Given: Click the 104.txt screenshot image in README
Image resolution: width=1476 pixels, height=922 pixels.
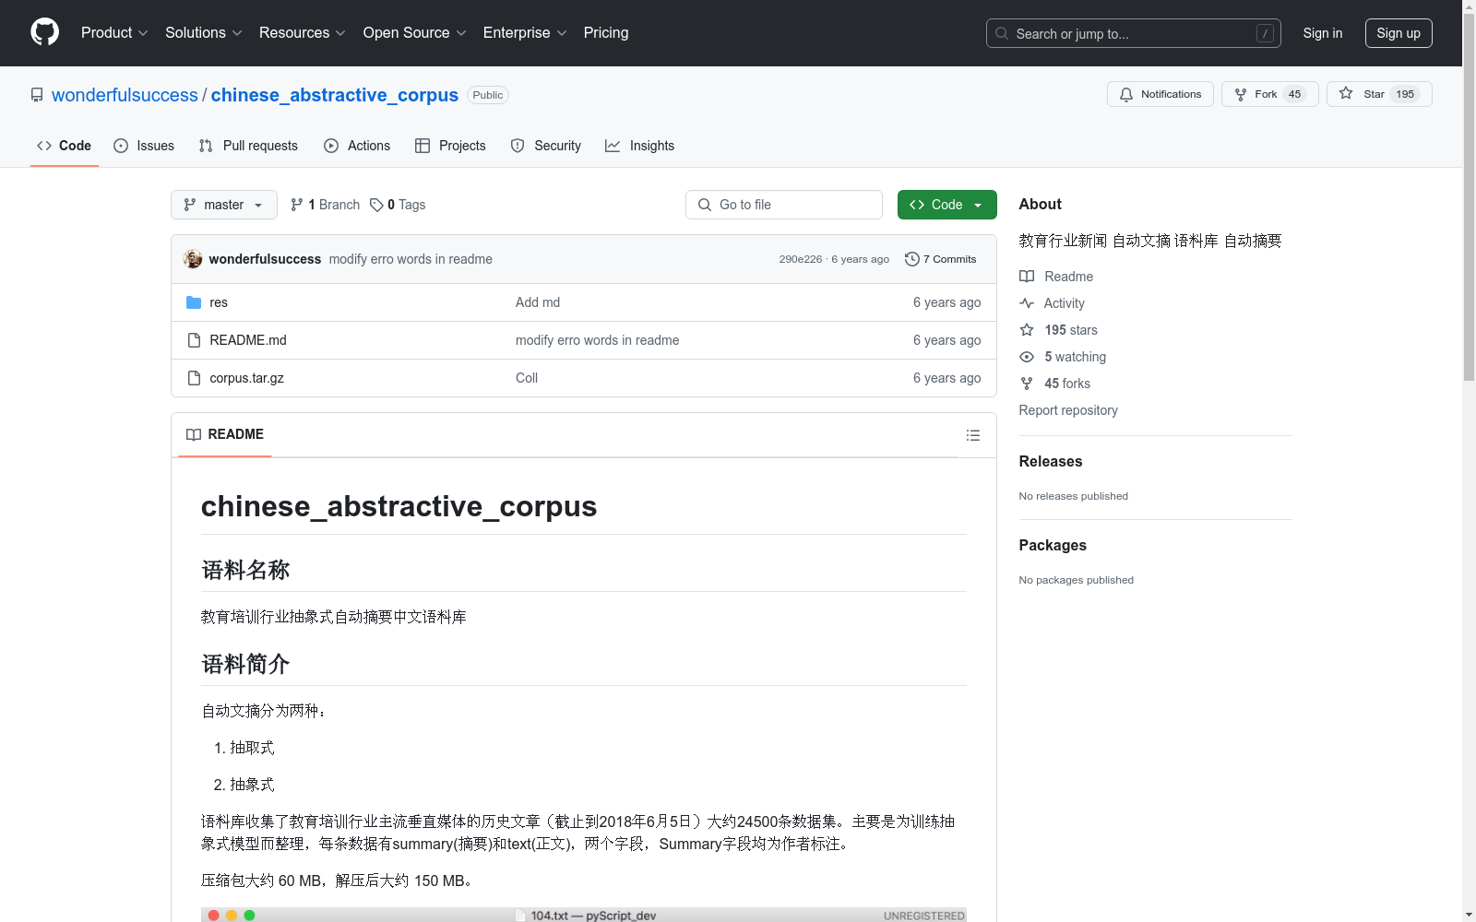Looking at the screenshot, I should coord(584,915).
